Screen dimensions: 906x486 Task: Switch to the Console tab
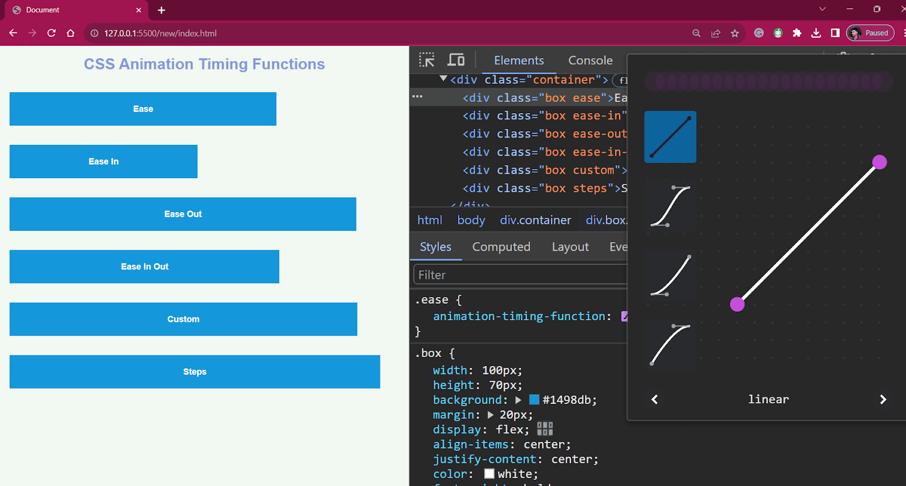point(590,61)
